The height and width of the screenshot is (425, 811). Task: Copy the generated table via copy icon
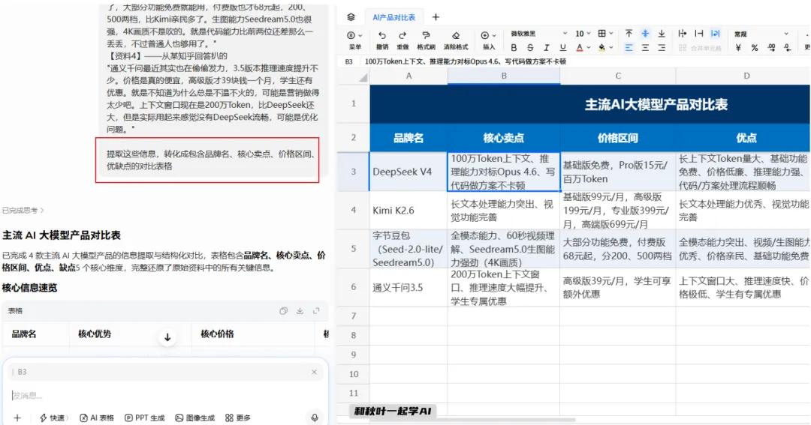[x=283, y=311]
